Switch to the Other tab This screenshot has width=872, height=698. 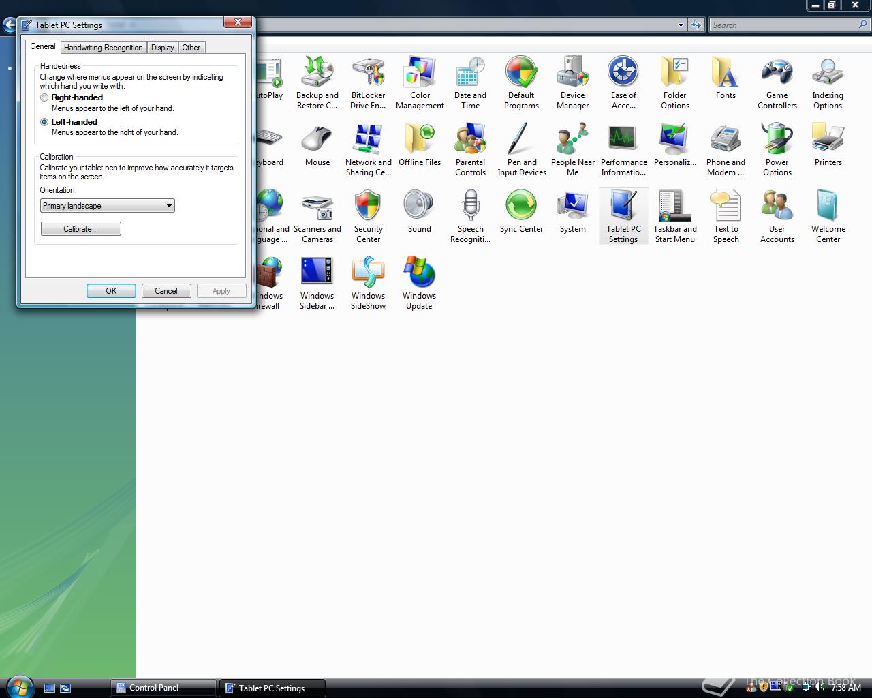191,48
